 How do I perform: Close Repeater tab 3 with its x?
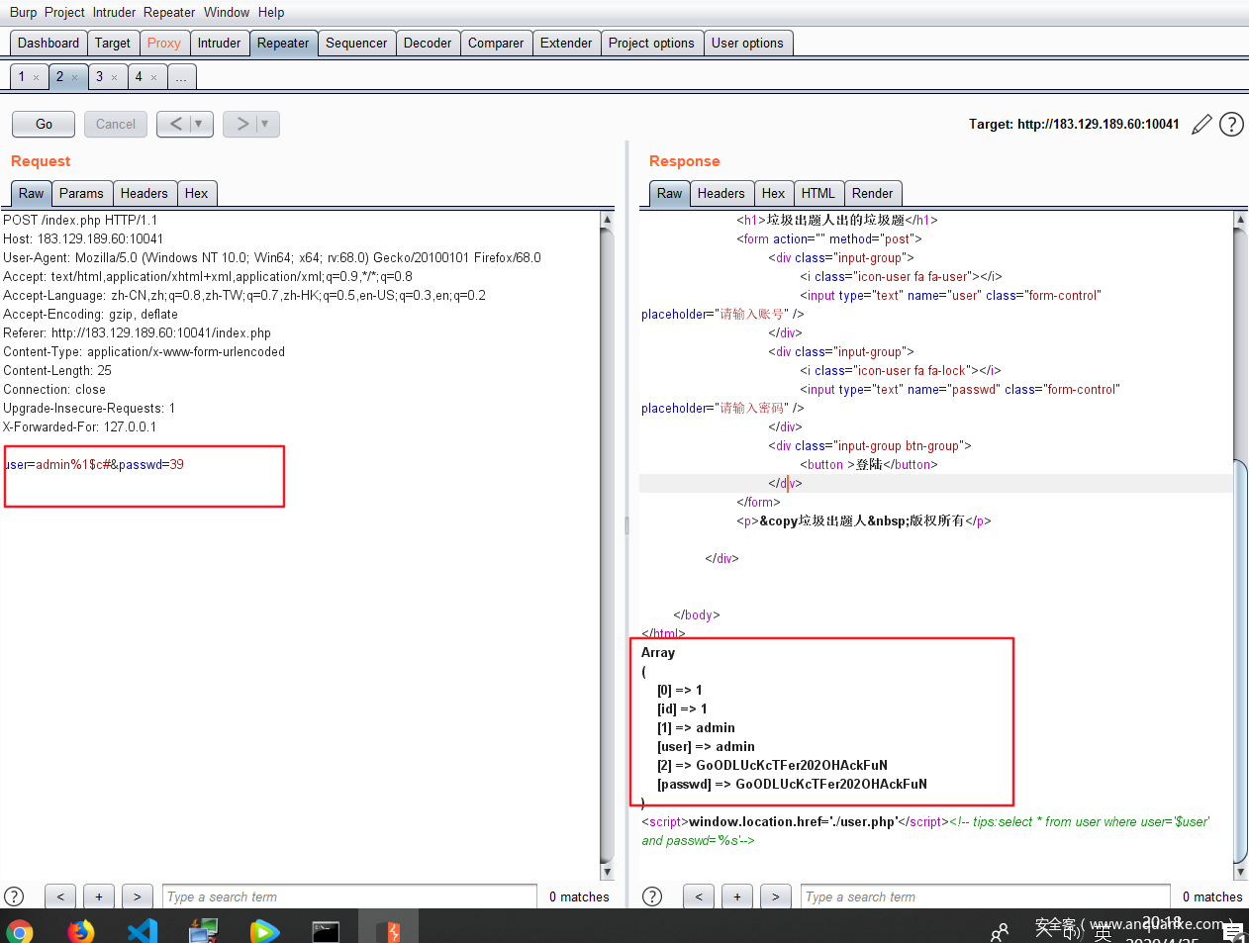[x=115, y=77]
